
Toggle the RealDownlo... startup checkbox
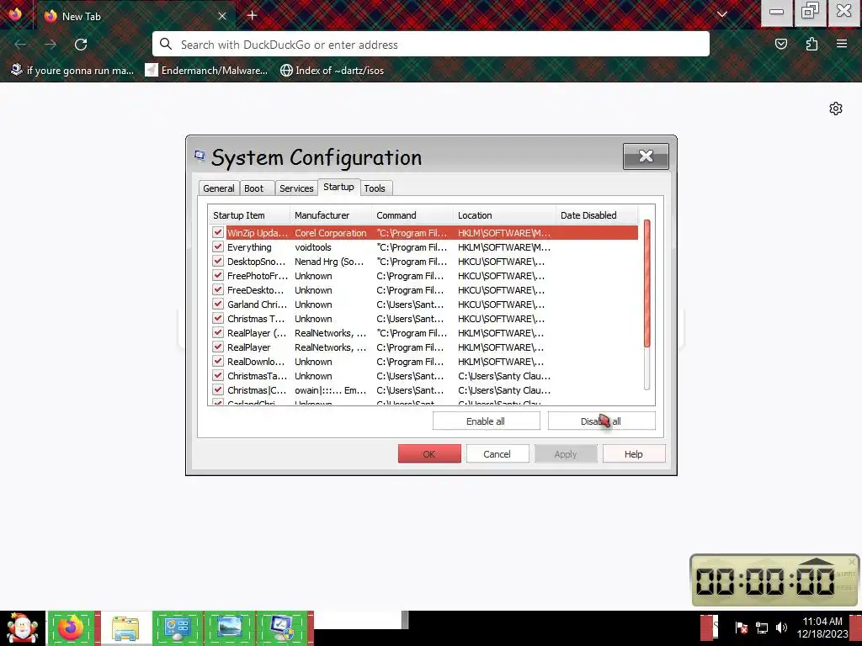(218, 362)
